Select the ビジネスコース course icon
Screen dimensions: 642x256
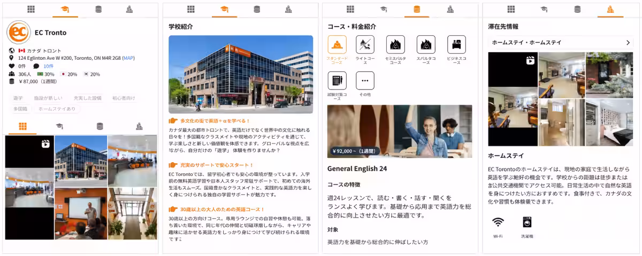(456, 45)
